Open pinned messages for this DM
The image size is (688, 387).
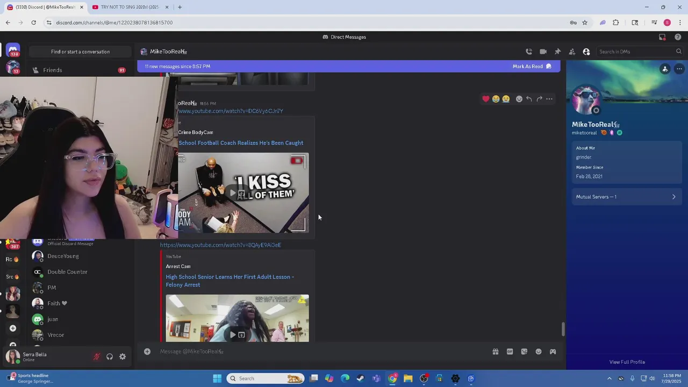coord(557,52)
